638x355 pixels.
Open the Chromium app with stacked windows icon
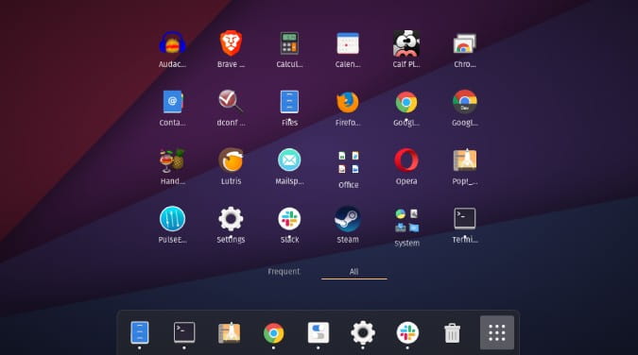click(x=464, y=43)
